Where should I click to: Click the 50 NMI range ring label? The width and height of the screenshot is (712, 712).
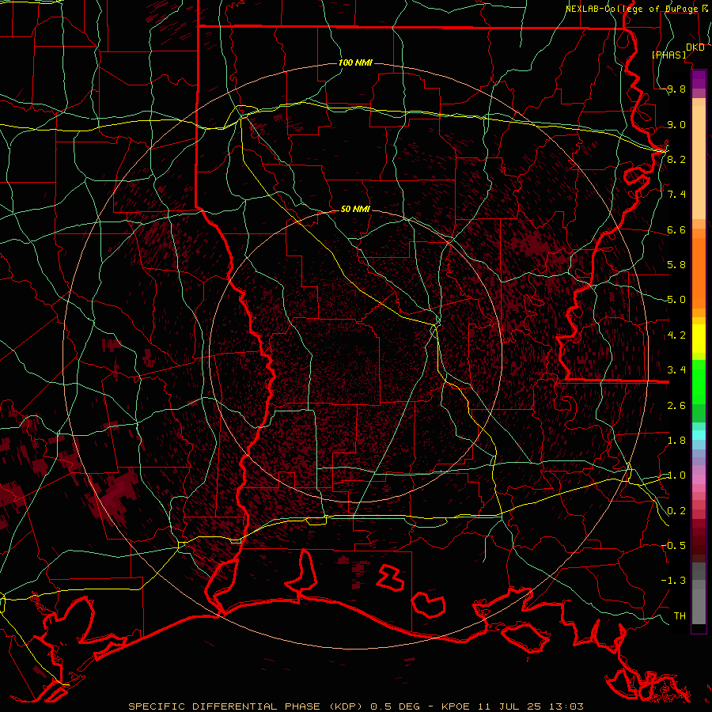pos(355,209)
